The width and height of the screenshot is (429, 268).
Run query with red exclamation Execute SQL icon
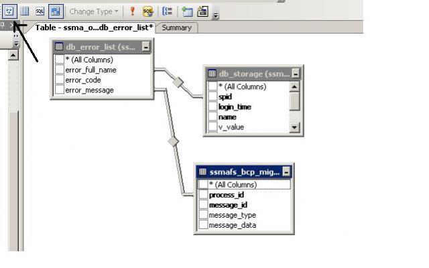point(133,11)
